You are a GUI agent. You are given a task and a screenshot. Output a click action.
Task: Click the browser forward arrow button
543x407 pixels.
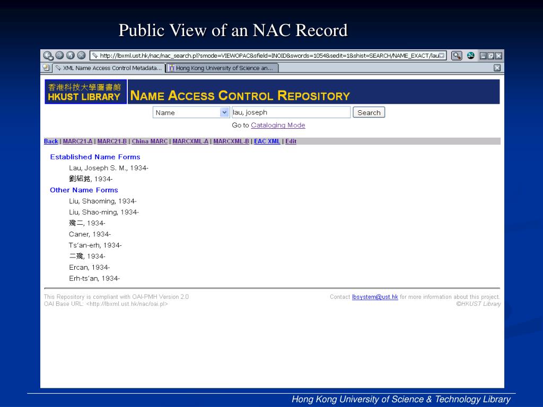pyautogui.click(x=59, y=55)
